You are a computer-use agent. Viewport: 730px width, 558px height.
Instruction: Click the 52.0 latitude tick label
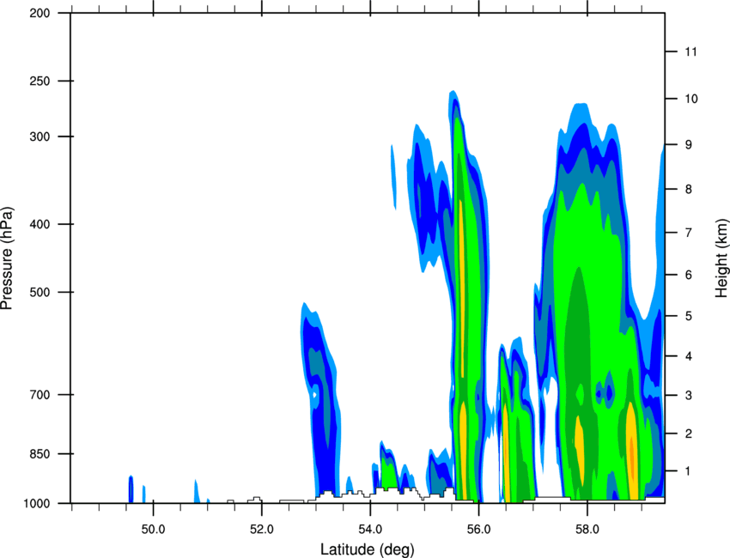[262, 530]
